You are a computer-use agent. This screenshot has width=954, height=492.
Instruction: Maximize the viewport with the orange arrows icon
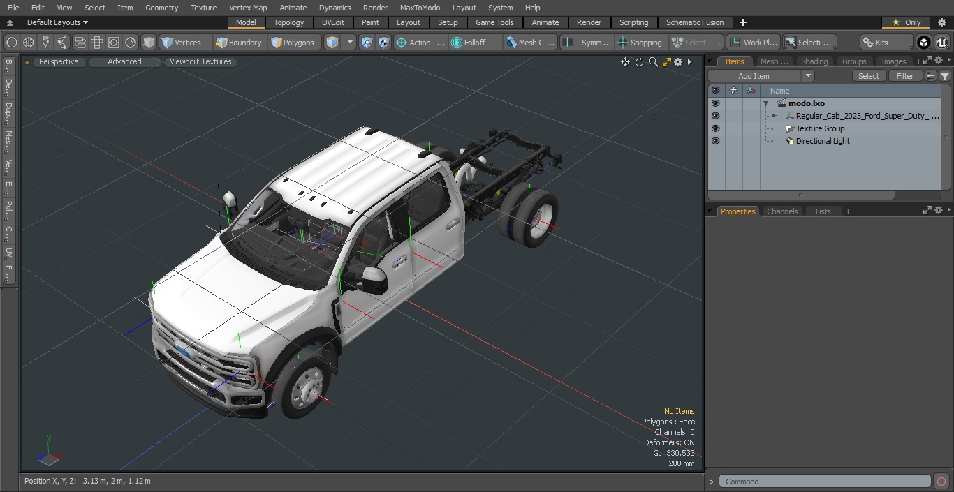(x=666, y=62)
